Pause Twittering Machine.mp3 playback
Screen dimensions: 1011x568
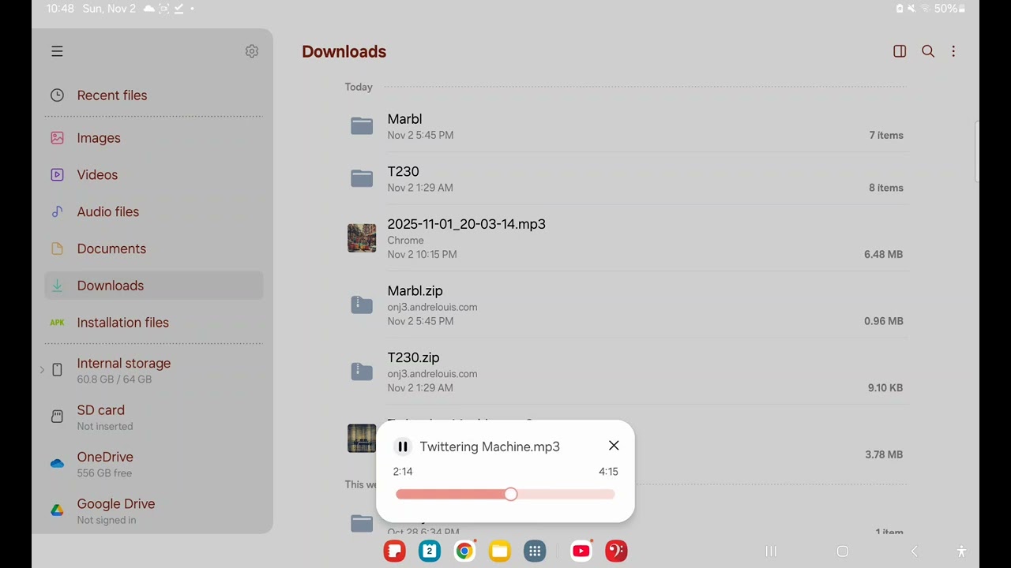(x=403, y=447)
